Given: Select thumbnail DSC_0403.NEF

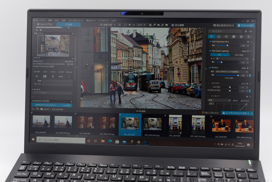Looking at the screenshot, I should pos(85,124).
